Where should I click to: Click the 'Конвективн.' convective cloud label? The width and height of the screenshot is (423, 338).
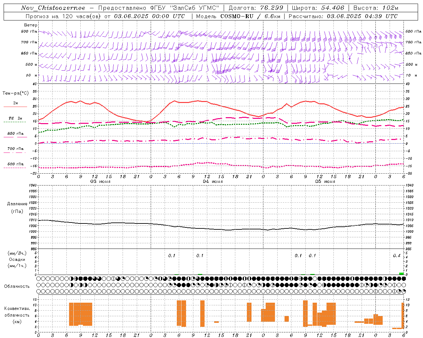tap(17, 309)
